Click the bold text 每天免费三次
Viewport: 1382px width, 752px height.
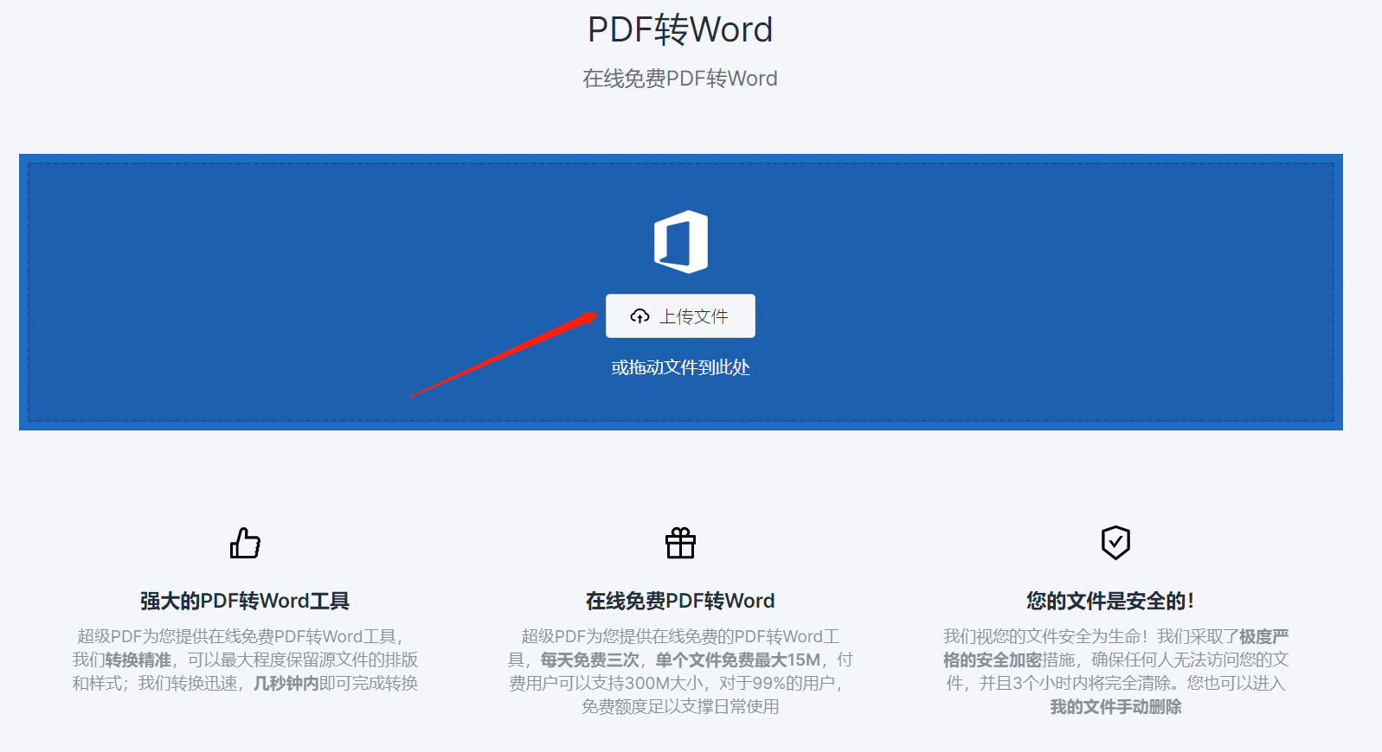(x=590, y=660)
